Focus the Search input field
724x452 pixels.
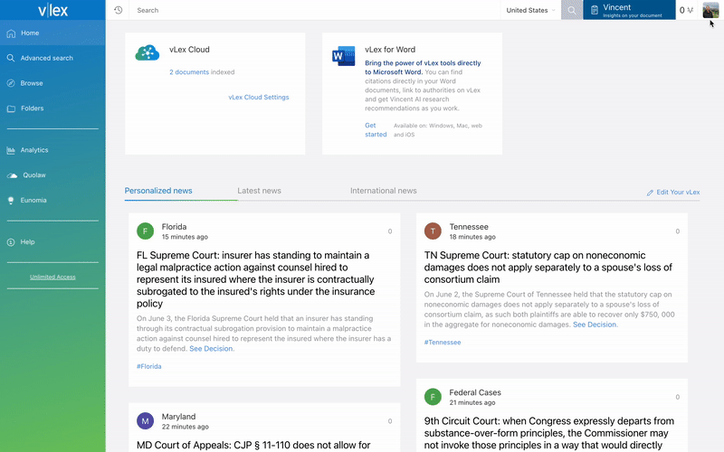(316, 10)
